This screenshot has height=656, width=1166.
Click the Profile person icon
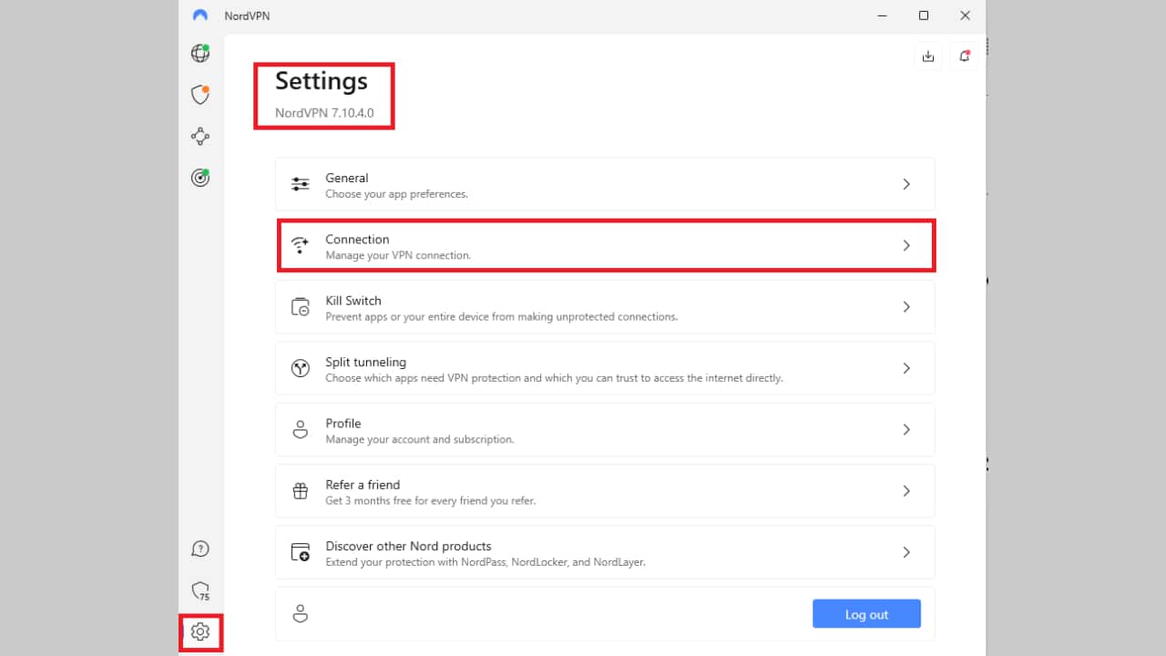(x=300, y=429)
